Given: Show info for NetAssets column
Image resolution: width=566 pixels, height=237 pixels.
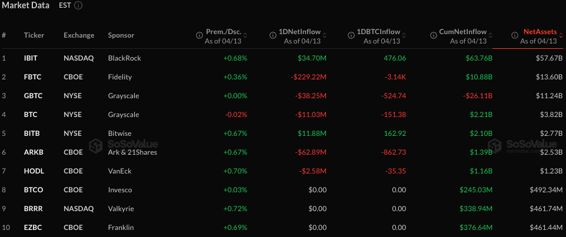Looking at the screenshot, I should pos(515,35).
